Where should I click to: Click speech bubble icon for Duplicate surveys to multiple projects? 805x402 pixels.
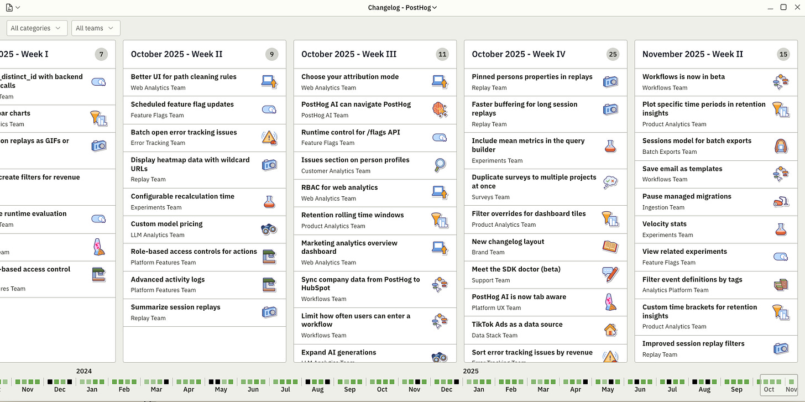tap(610, 182)
